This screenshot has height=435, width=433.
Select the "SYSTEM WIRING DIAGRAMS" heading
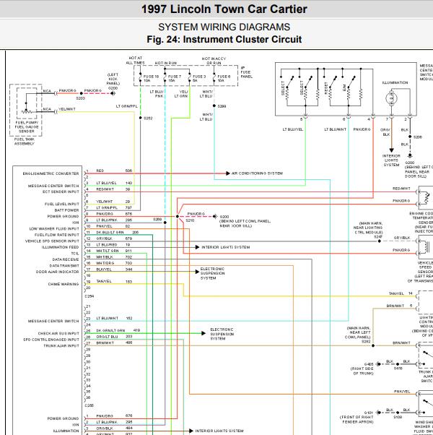[224, 27]
